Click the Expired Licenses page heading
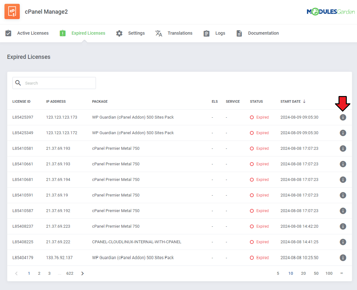Image resolution: width=357 pixels, height=290 pixels. tap(29, 57)
